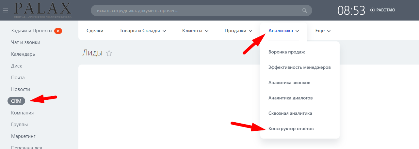Expand the Продажи dropdown

coord(238,31)
